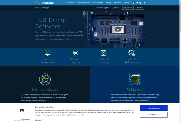
Task: Open the PCB Design menu
Action: (x=70, y=3)
